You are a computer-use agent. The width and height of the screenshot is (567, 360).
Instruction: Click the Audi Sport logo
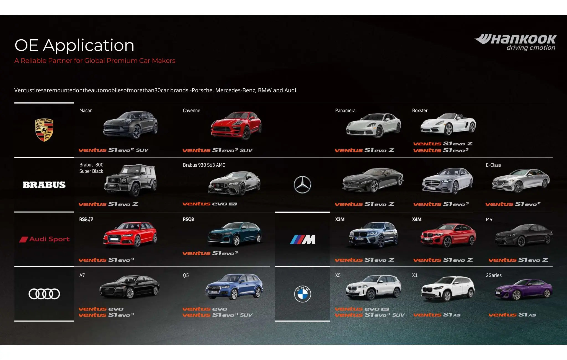[44, 239]
